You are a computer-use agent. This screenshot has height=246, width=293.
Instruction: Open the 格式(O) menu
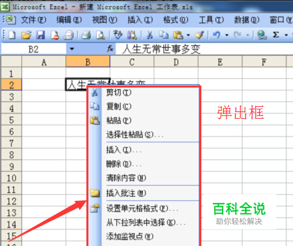(175, 20)
